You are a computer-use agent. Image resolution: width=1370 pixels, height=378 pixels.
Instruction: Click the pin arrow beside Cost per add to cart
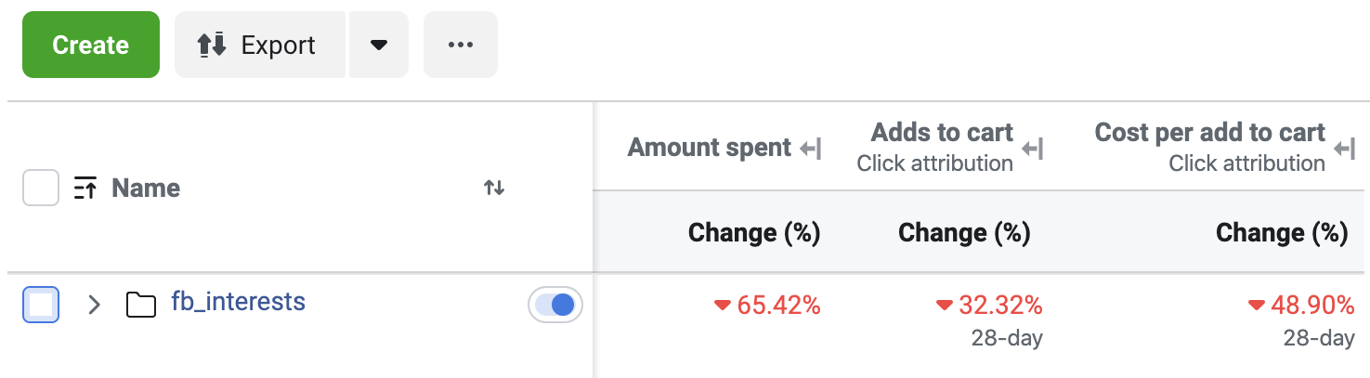1344,148
